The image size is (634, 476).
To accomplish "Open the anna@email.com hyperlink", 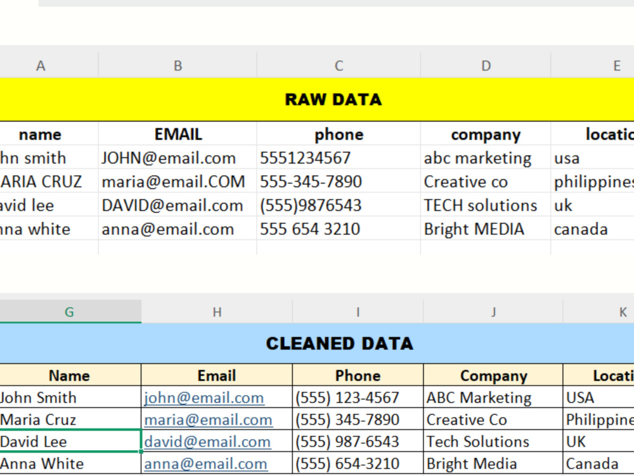I will click(205, 463).
